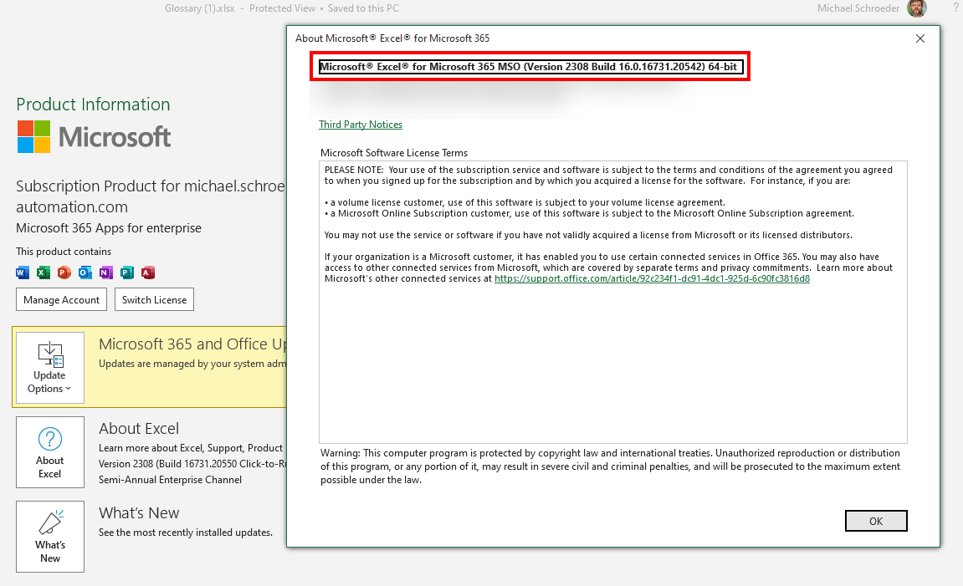
Task: Click the Outlook app icon
Action: pos(85,273)
